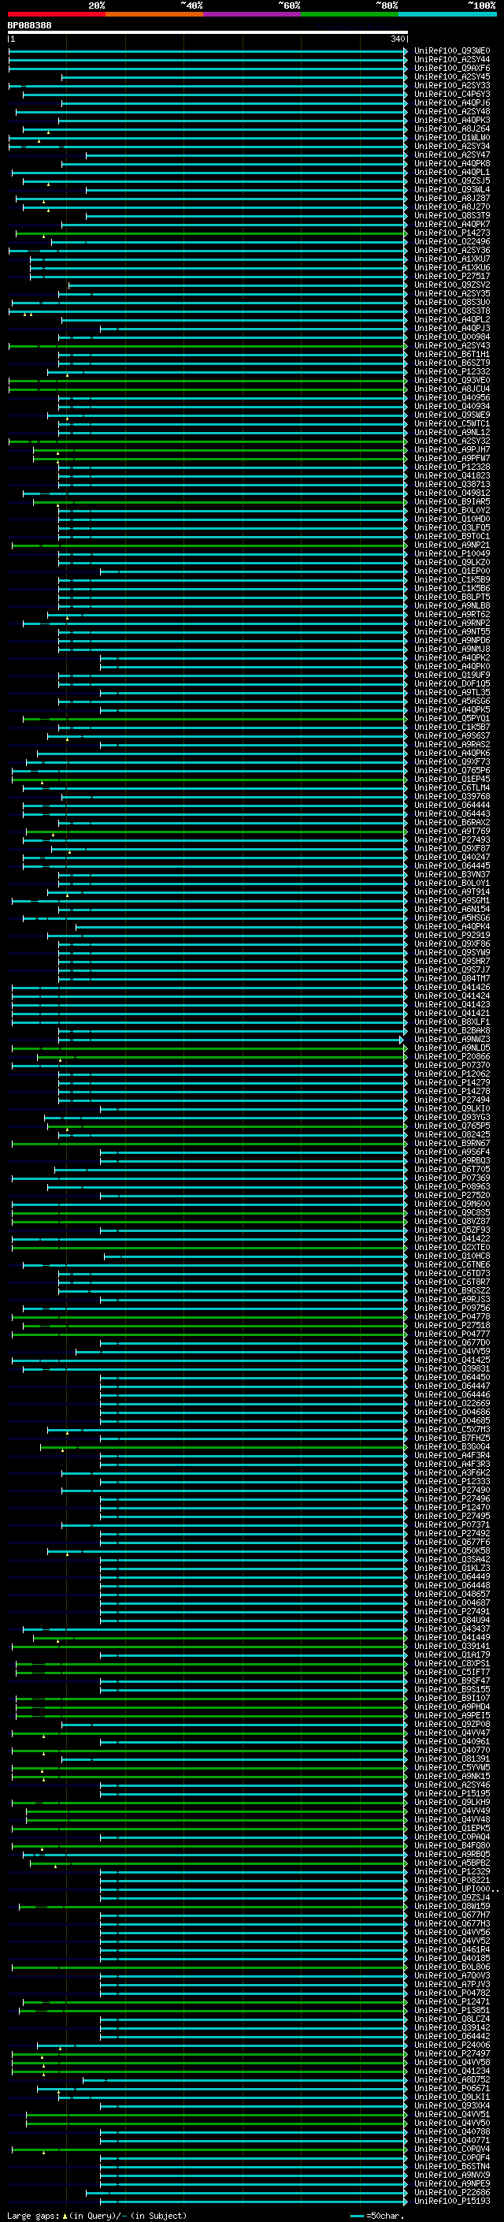Click the green ~80% identity legend segment

tap(350, 14)
